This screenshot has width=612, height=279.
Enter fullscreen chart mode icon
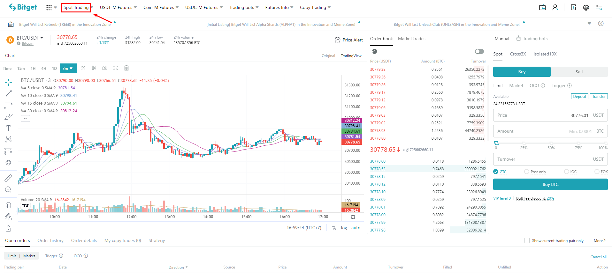pyautogui.click(x=116, y=68)
